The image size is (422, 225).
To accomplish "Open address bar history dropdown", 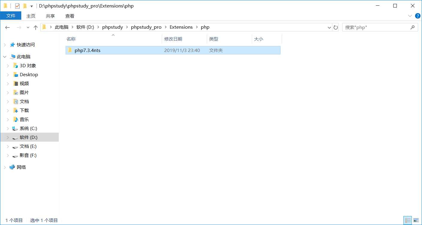I will [x=329, y=27].
